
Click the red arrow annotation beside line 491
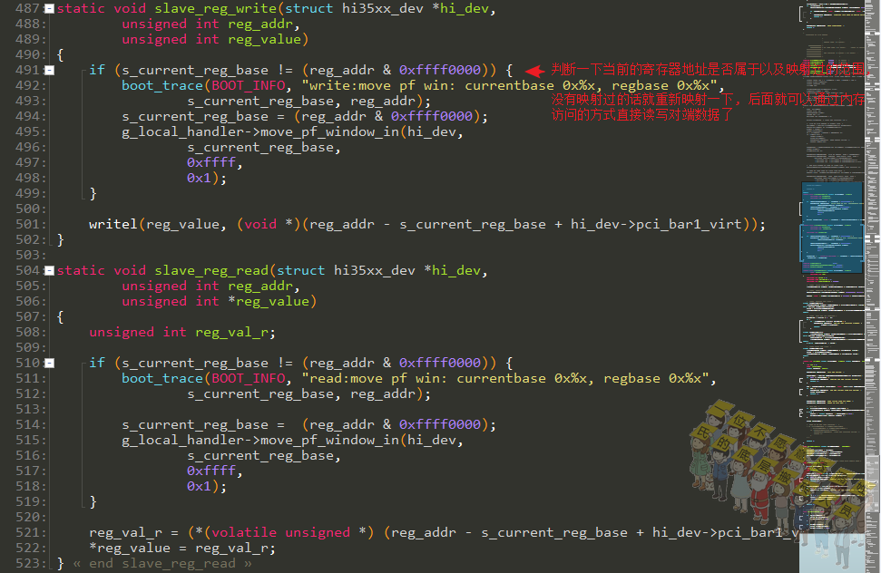[x=534, y=71]
